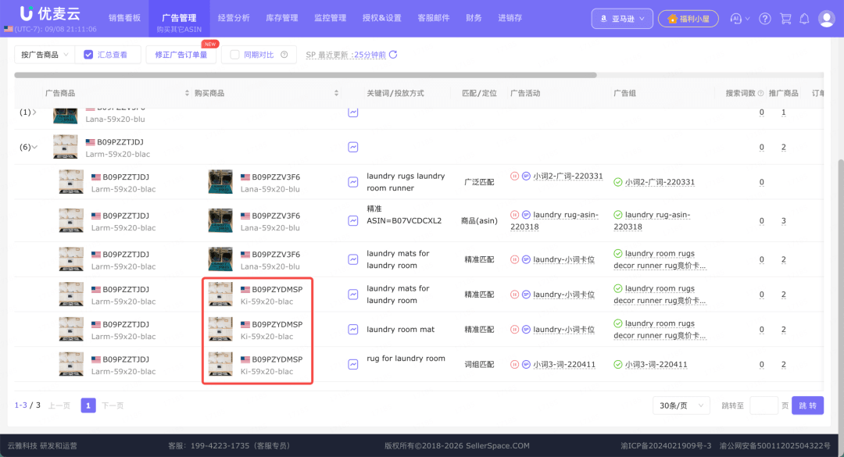Open the shopping cart icon

point(785,19)
